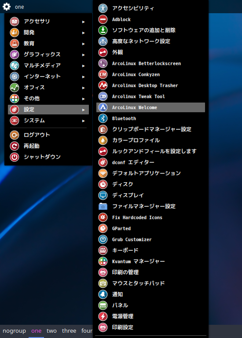
Task: Click the red Adblock icon
Action: click(103, 19)
